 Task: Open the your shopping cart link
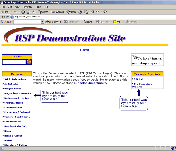[x=146, y=63]
